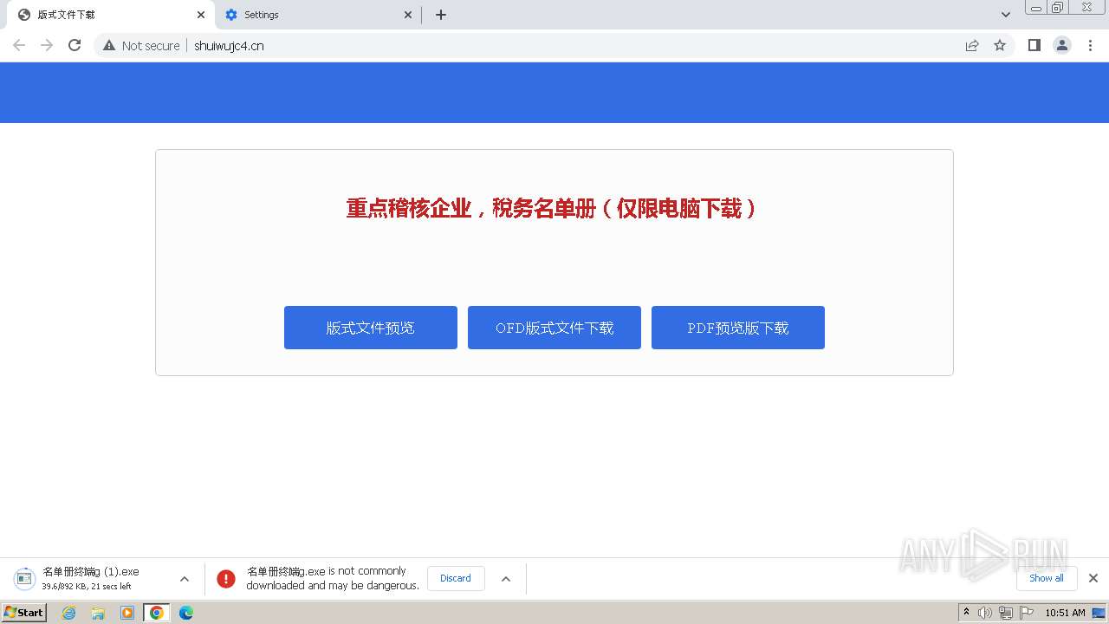Close the Settings tab

408,15
